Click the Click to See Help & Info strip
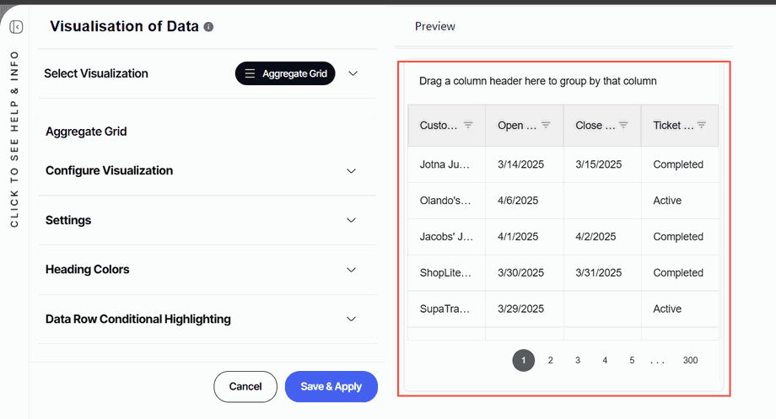The image size is (776, 419). 14,139
